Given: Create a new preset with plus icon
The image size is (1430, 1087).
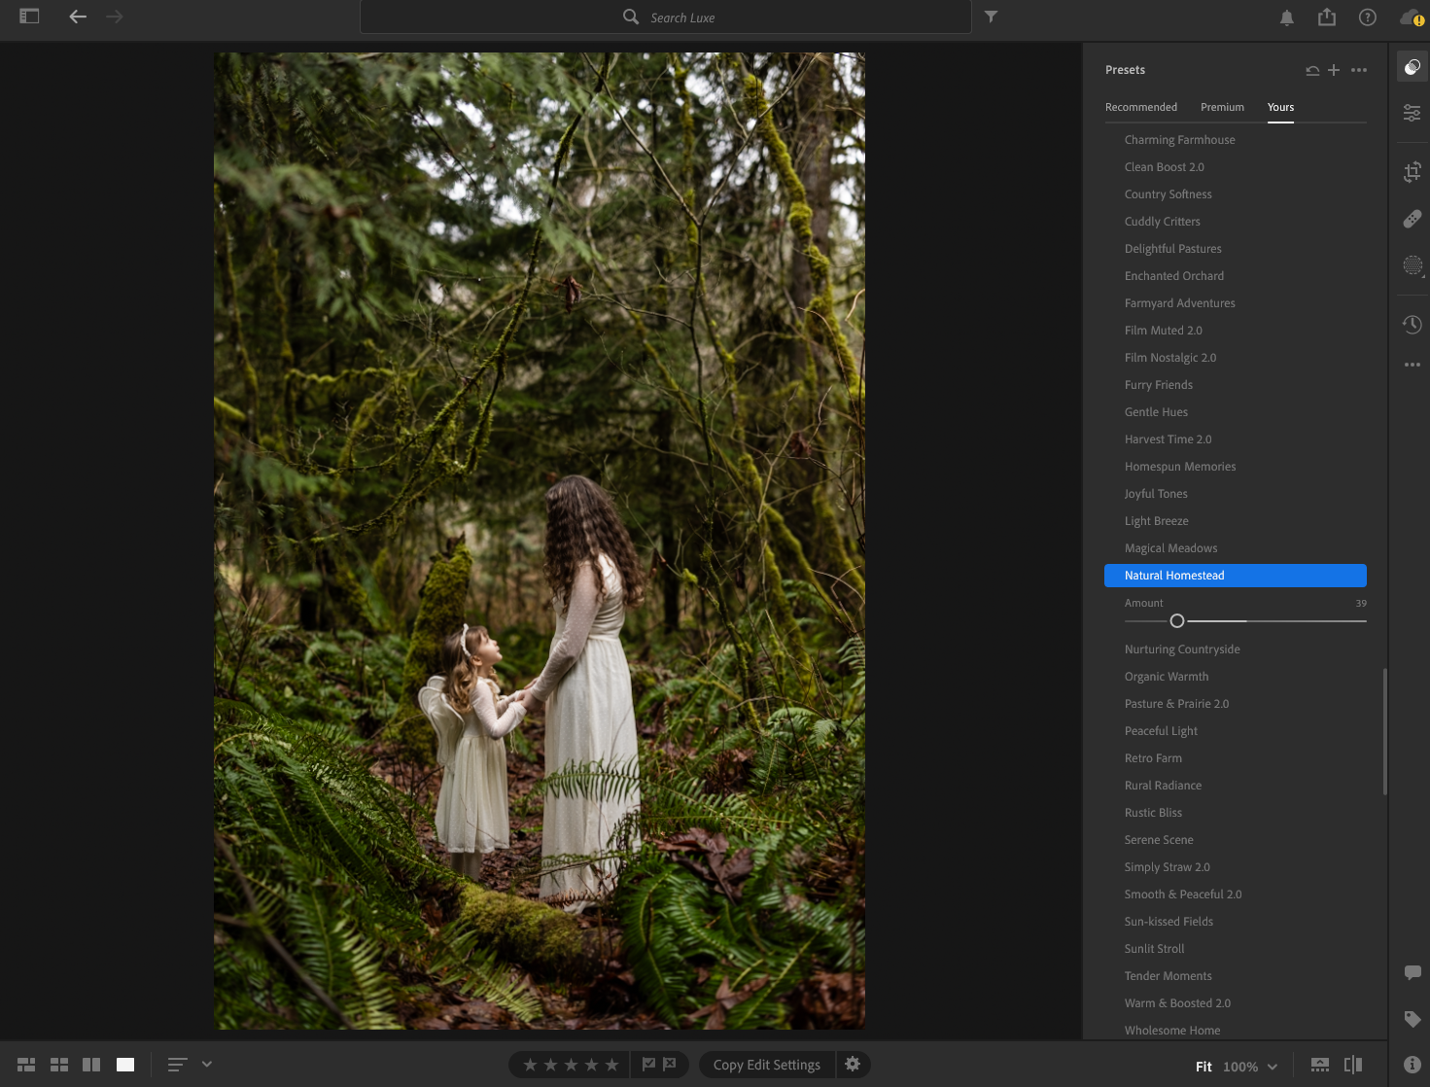Looking at the screenshot, I should (x=1334, y=70).
